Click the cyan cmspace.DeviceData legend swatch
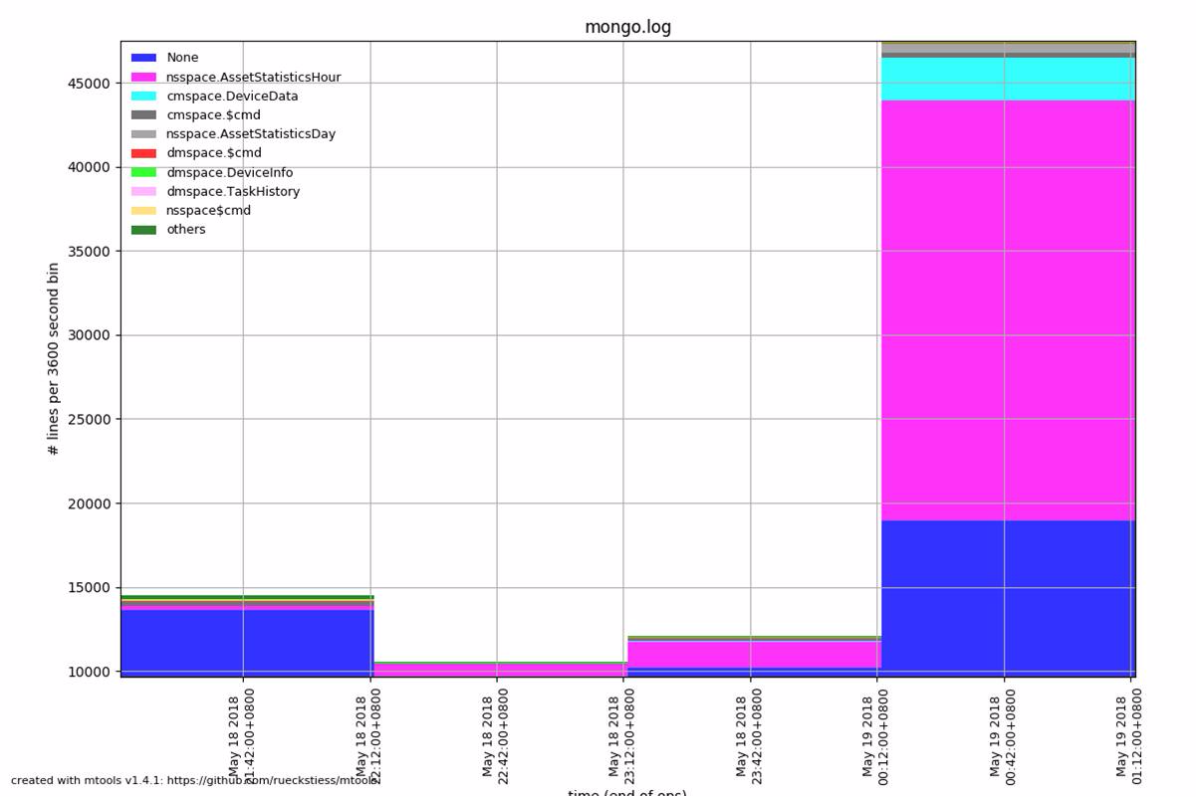1196x797 pixels. [x=143, y=96]
